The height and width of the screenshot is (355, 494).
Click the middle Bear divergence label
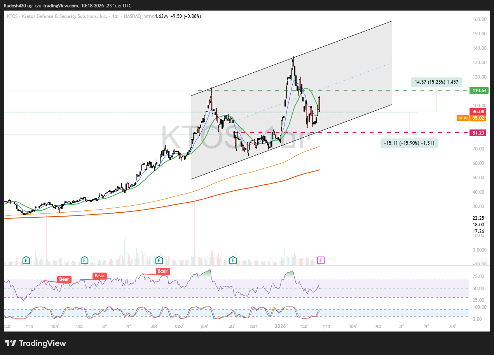[99, 276]
